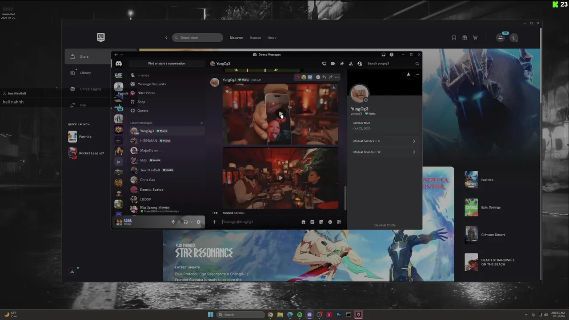Open the GIF picker
Viewport: 569px width, 320px height.
(x=312, y=222)
